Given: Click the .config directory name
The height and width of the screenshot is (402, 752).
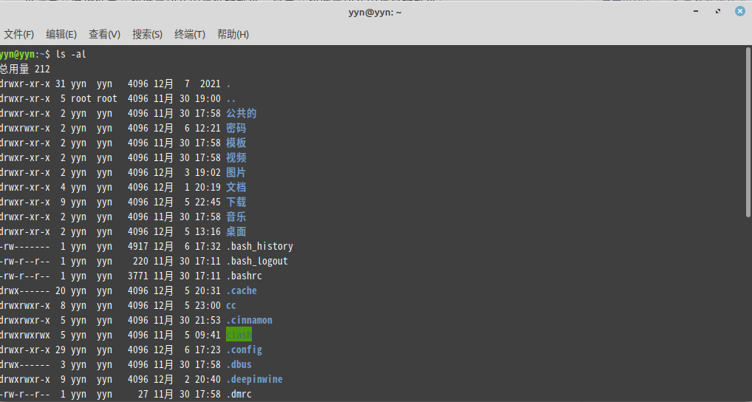Looking at the screenshot, I should click(x=244, y=350).
